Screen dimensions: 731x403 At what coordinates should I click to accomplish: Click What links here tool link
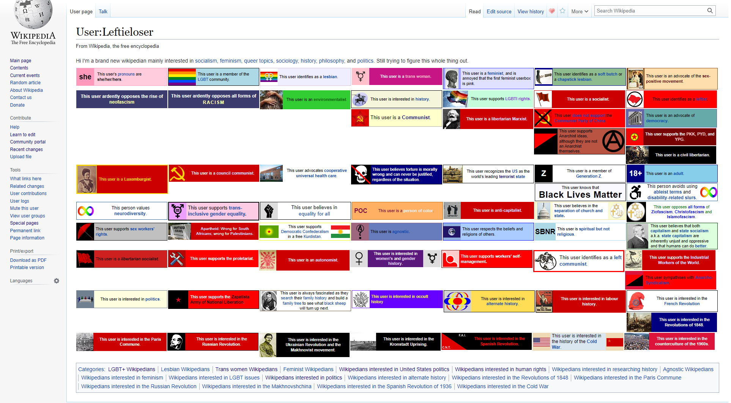click(x=25, y=178)
